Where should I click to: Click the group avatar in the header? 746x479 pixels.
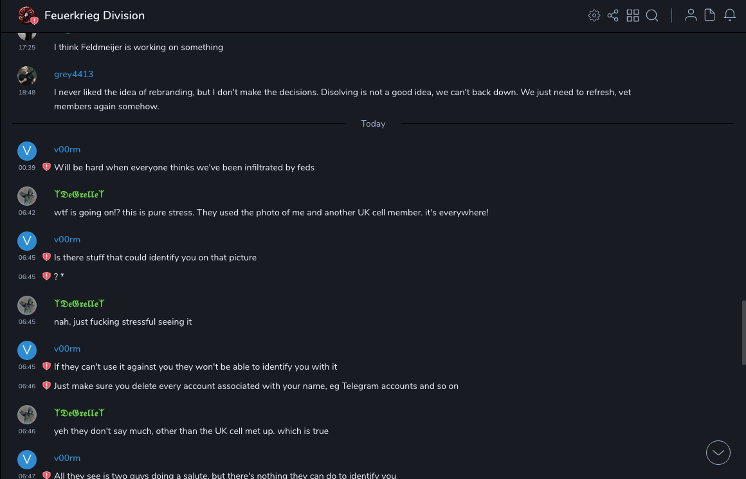[x=27, y=15]
